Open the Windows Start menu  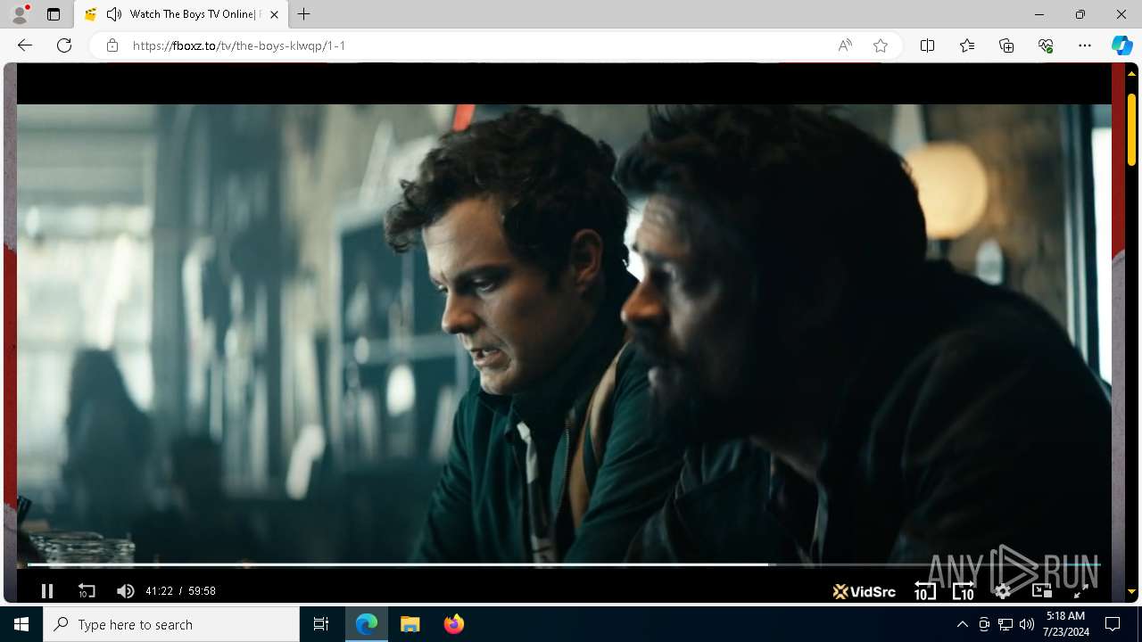point(21,624)
